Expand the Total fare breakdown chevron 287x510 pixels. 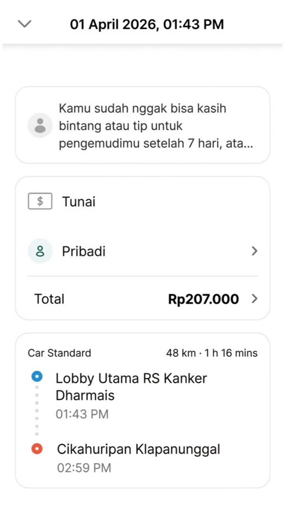pyautogui.click(x=254, y=299)
